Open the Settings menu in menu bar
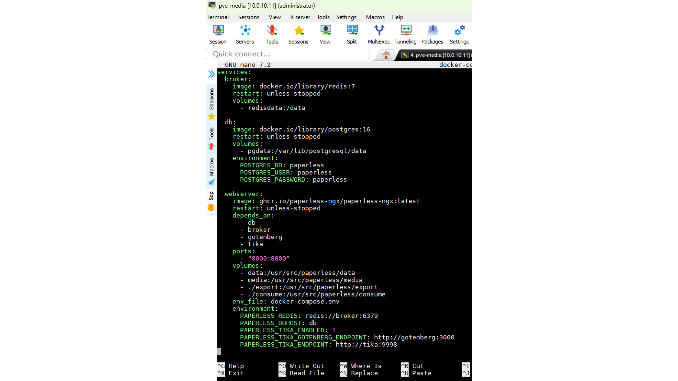This screenshot has height=381, width=678. pyautogui.click(x=346, y=17)
